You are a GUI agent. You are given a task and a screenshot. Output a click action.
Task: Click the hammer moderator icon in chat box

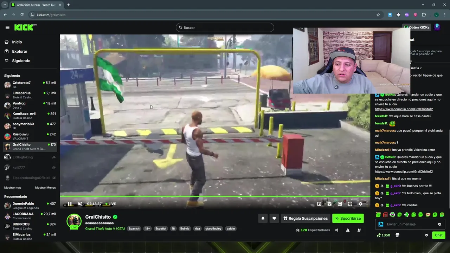click(x=380, y=224)
